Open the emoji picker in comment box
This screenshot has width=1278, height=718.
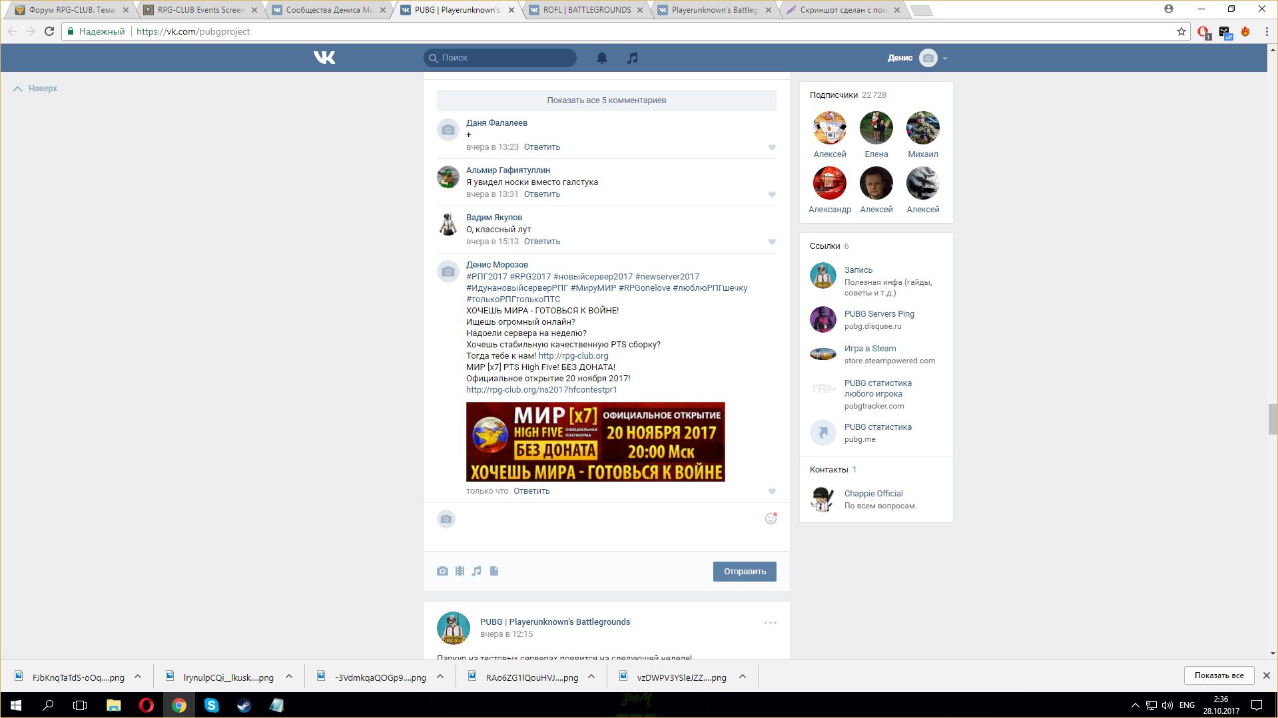click(771, 518)
